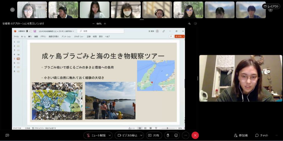Open the 挿入 tab
283x141 pixels.
coord(30,36)
